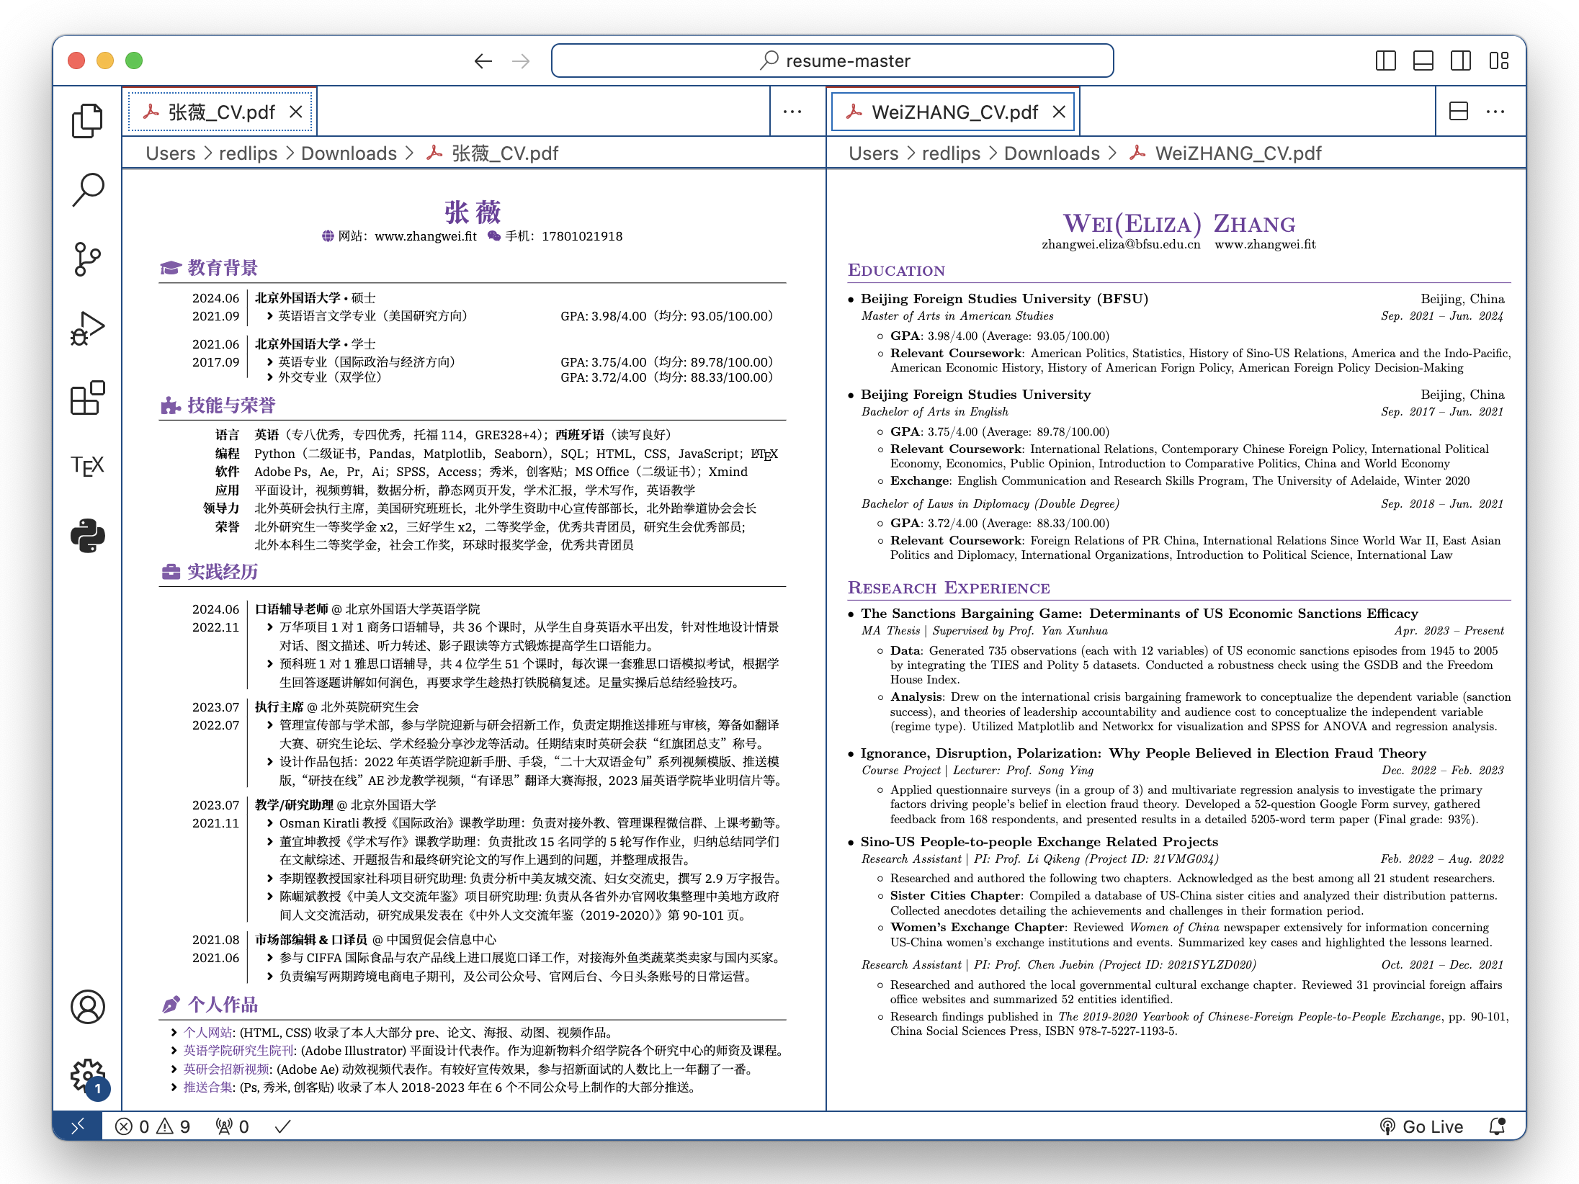Open more actions for right editor group
Viewport: 1579px width, 1184px height.
tap(1495, 112)
